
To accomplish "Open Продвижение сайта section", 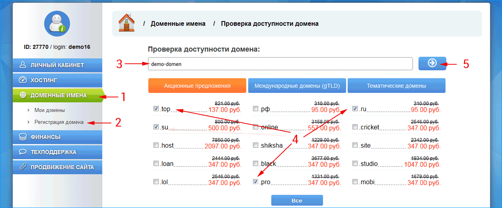I will point(57,167).
